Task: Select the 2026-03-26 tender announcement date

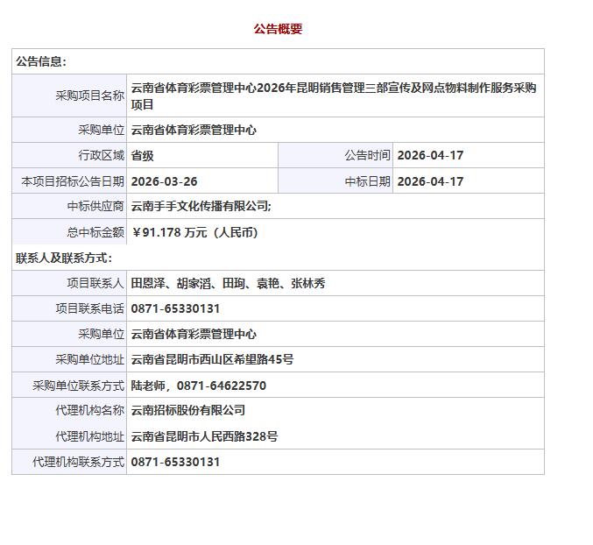Action: click(164, 181)
